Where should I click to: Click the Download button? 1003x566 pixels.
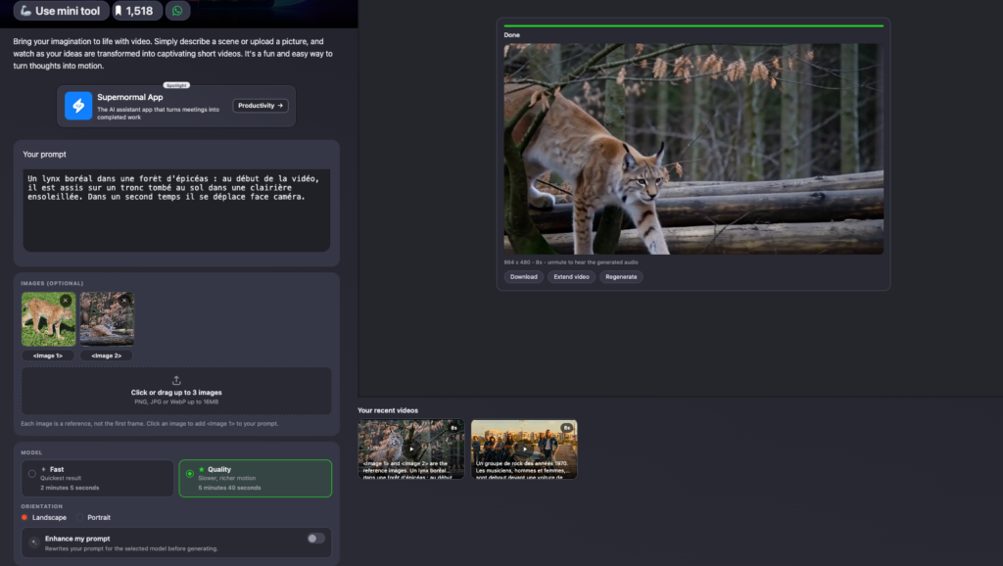(x=524, y=277)
